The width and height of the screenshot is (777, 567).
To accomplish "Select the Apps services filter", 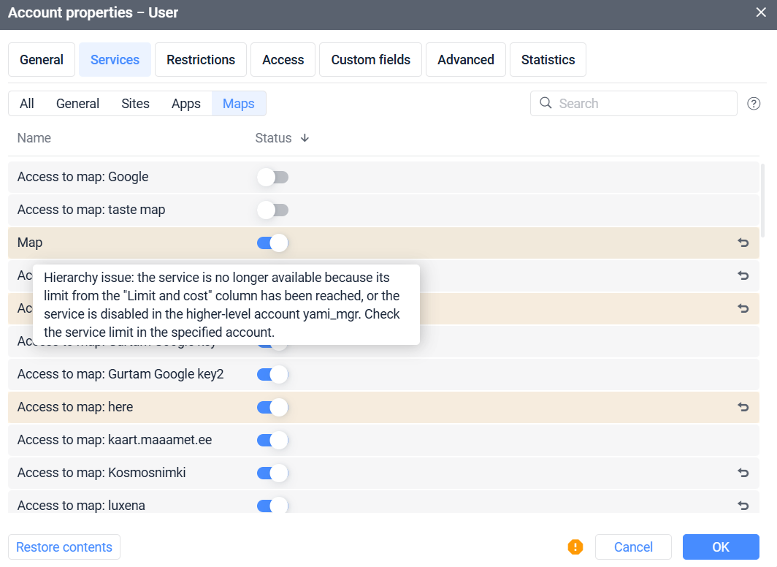I will tap(185, 104).
